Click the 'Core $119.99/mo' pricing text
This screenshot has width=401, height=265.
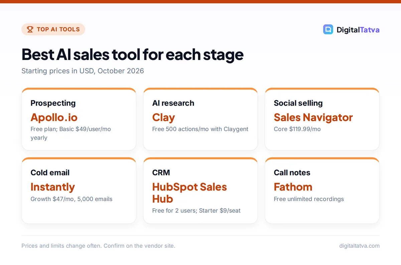pyautogui.click(x=297, y=129)
